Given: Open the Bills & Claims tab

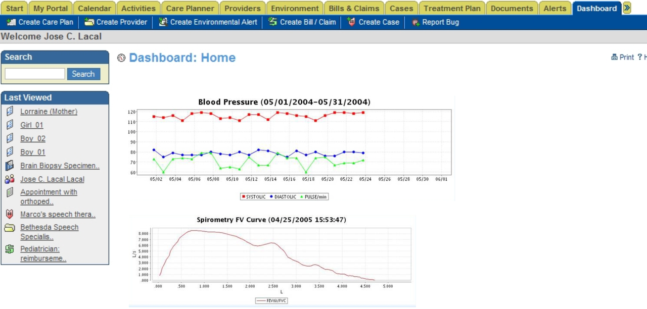Looking at the screenshot, I should 354,8.
